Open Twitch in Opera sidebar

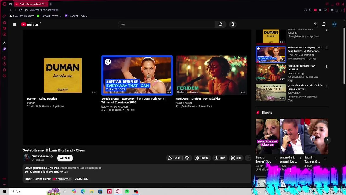click(x=4, y=49)
